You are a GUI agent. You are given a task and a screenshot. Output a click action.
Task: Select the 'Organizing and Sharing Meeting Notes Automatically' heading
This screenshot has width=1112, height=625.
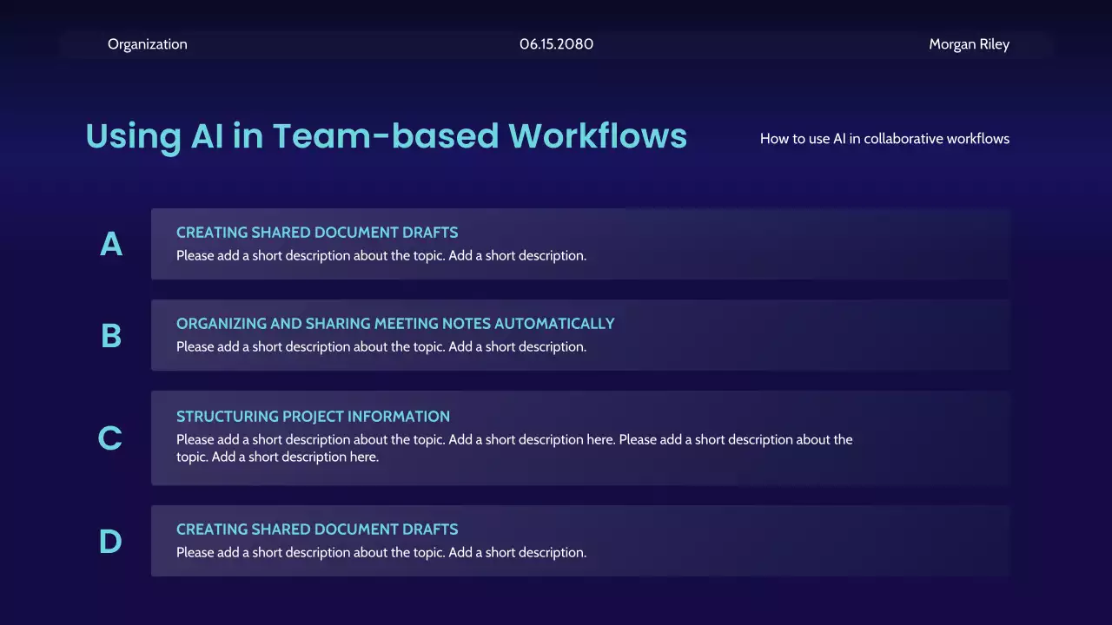395,324
